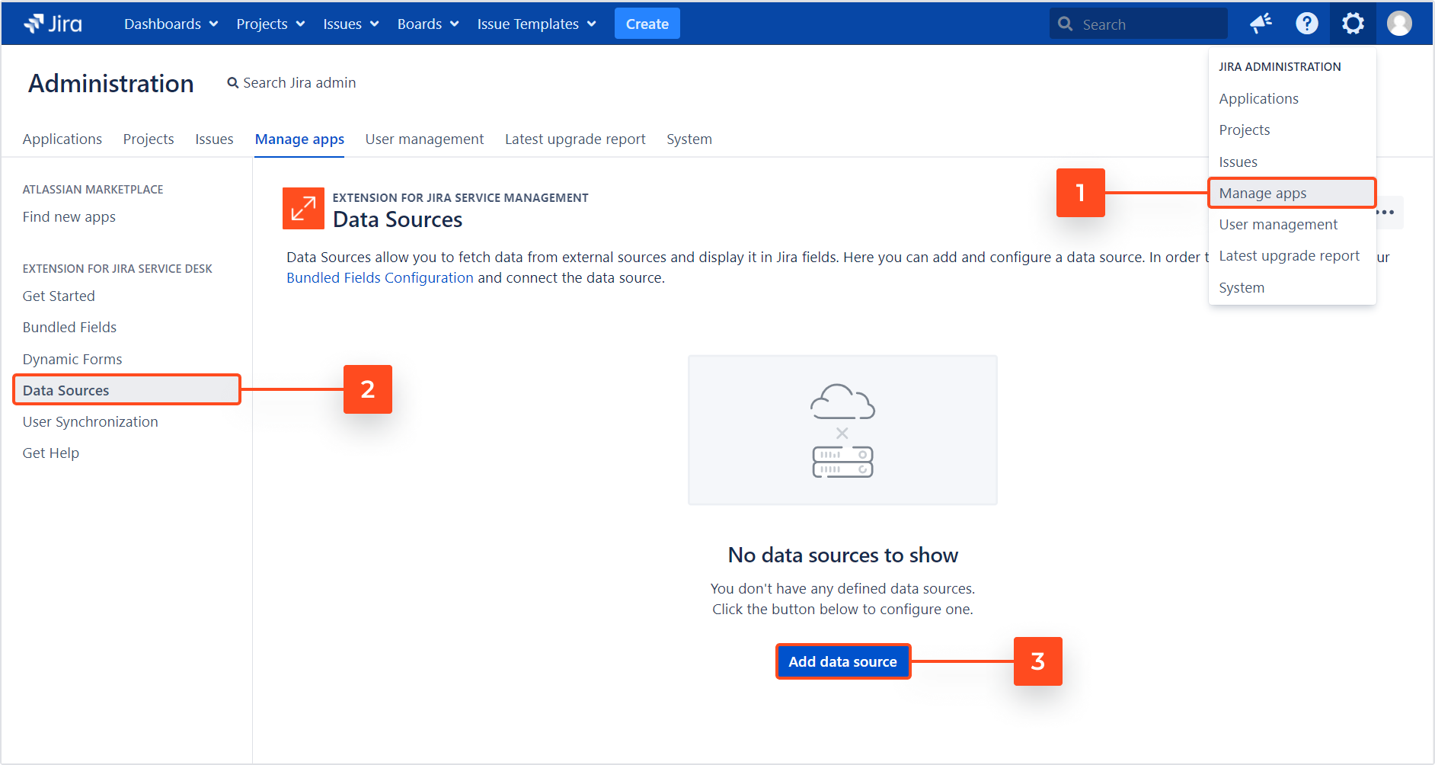
Task: Click the 'EXTENSION FOR JIRA SERVICE DESK' header
Action: 117,269
